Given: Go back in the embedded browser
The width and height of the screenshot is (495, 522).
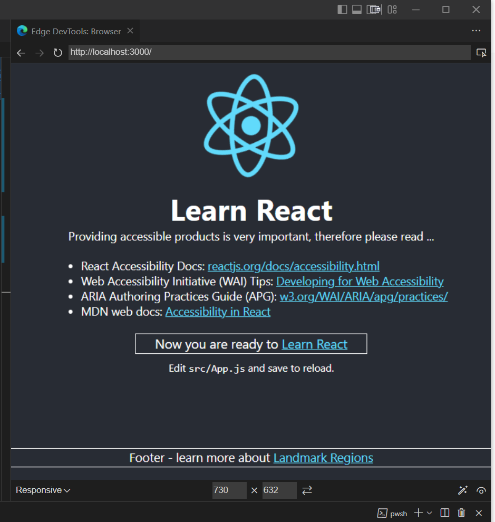Looking at the screenshot, I should point(21,53).
